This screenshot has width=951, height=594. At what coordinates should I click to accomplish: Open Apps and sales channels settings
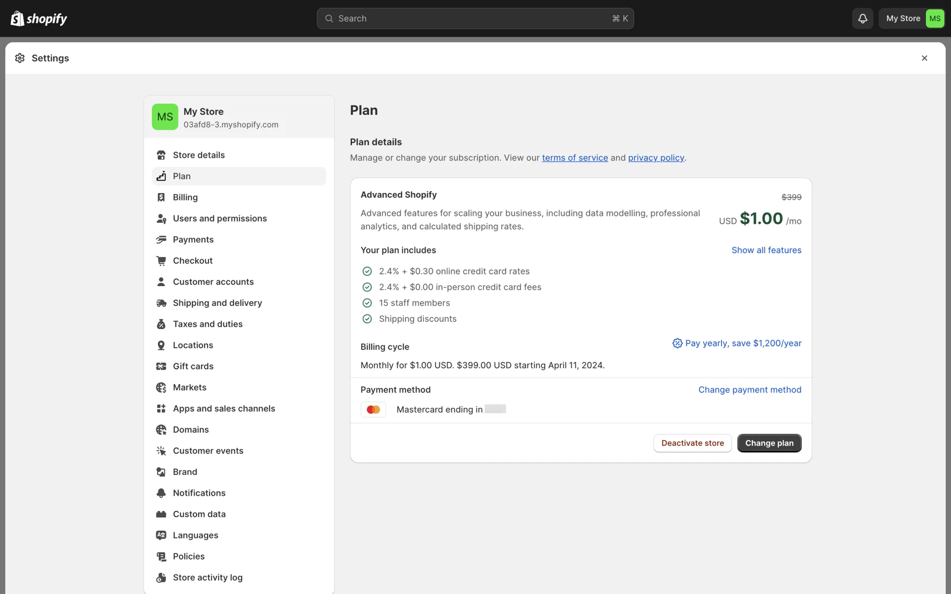(223, 408)
